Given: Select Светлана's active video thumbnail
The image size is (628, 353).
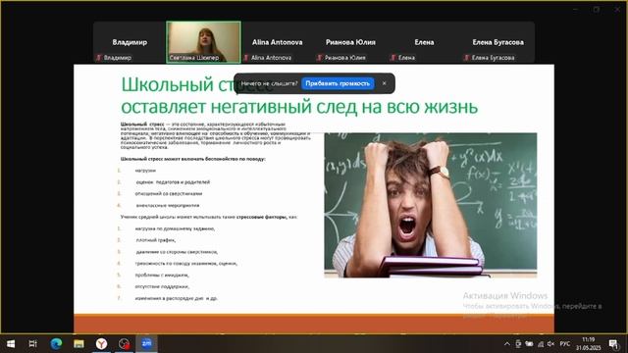Looking at the screenshot, I should [203, 42].
